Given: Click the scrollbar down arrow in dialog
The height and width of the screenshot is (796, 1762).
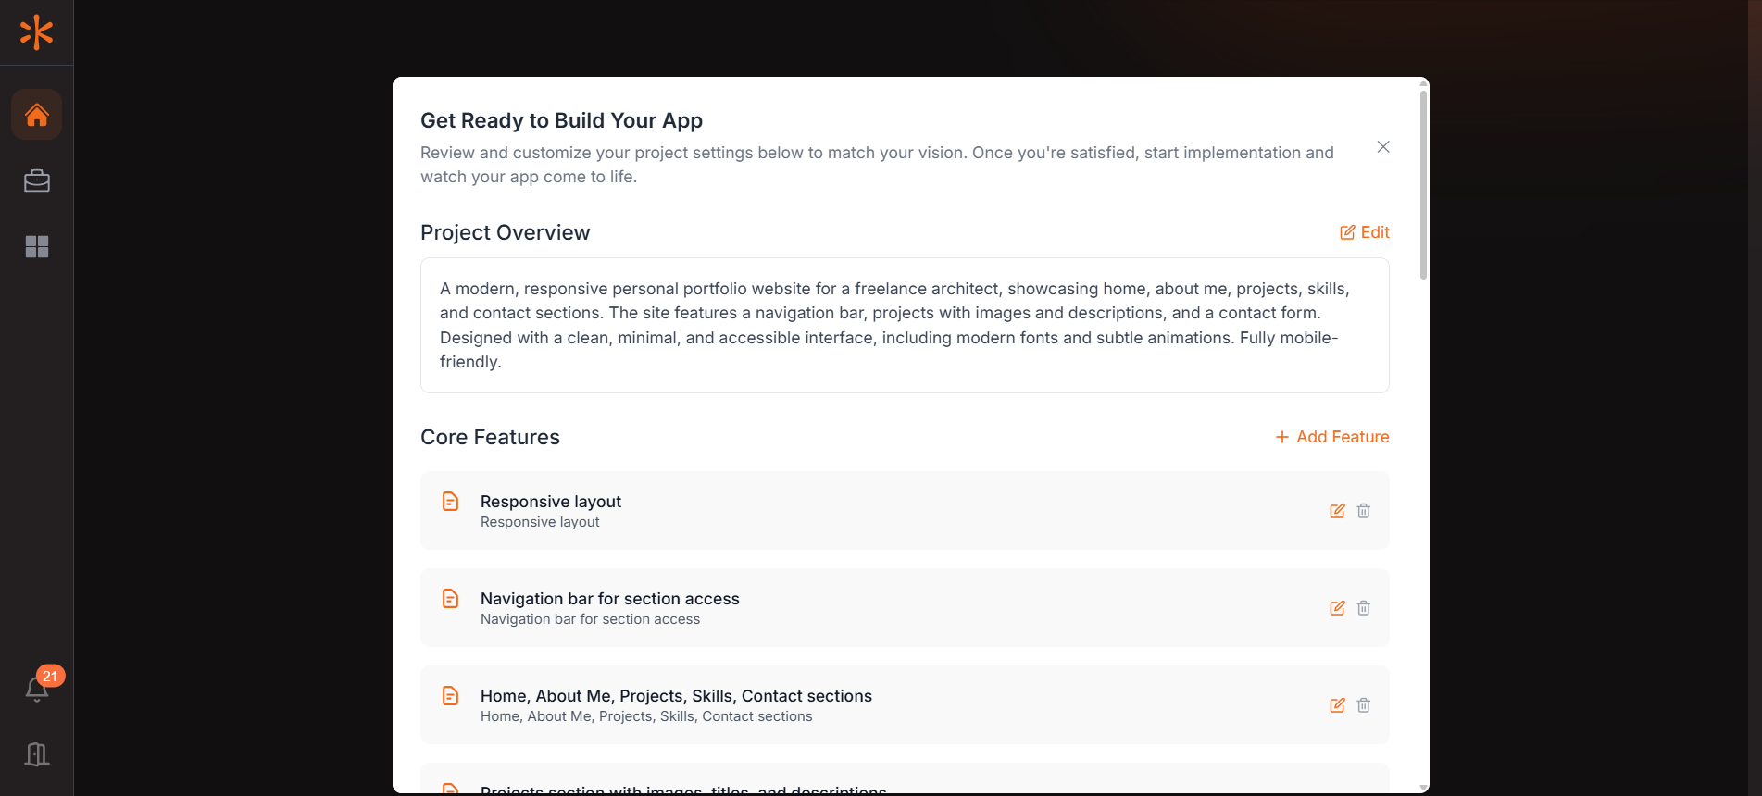Looking at the screenshot, I should coord(1423,787).
